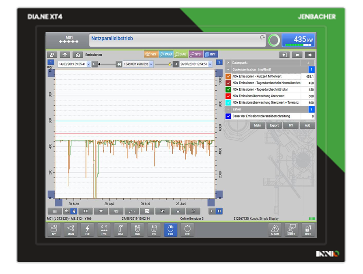Viewport: 363px width, 274px height.
Task: Open the time span duration dropdown
Action: [x=151, y=64]
